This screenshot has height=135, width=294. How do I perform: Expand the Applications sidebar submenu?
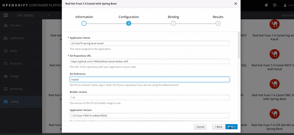point(38,38)
